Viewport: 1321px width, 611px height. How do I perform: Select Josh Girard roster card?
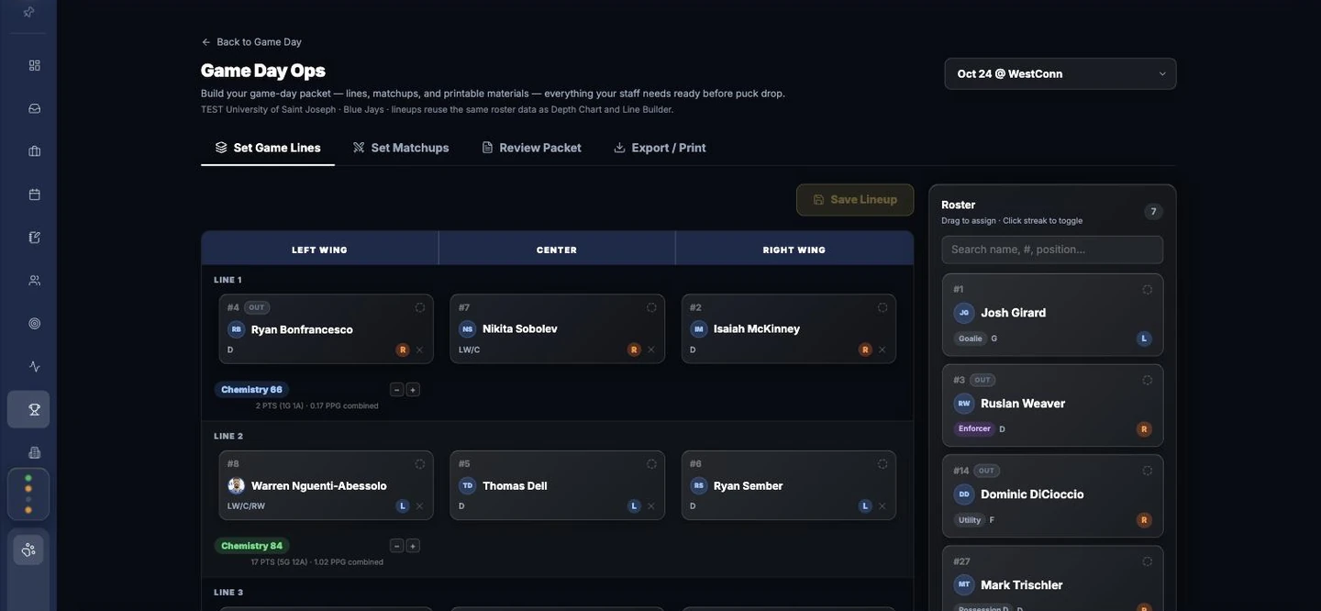[1052, 315]
